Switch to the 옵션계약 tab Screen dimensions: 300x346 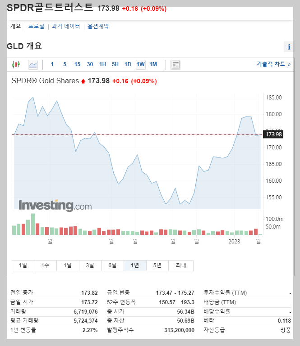coord(98,26)
